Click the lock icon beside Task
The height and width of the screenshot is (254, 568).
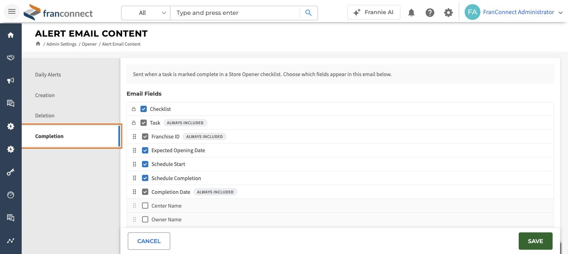134,123
